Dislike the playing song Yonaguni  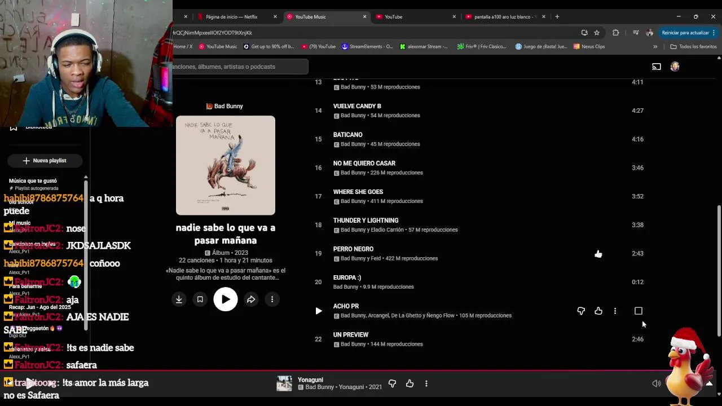tap(392, 383)
